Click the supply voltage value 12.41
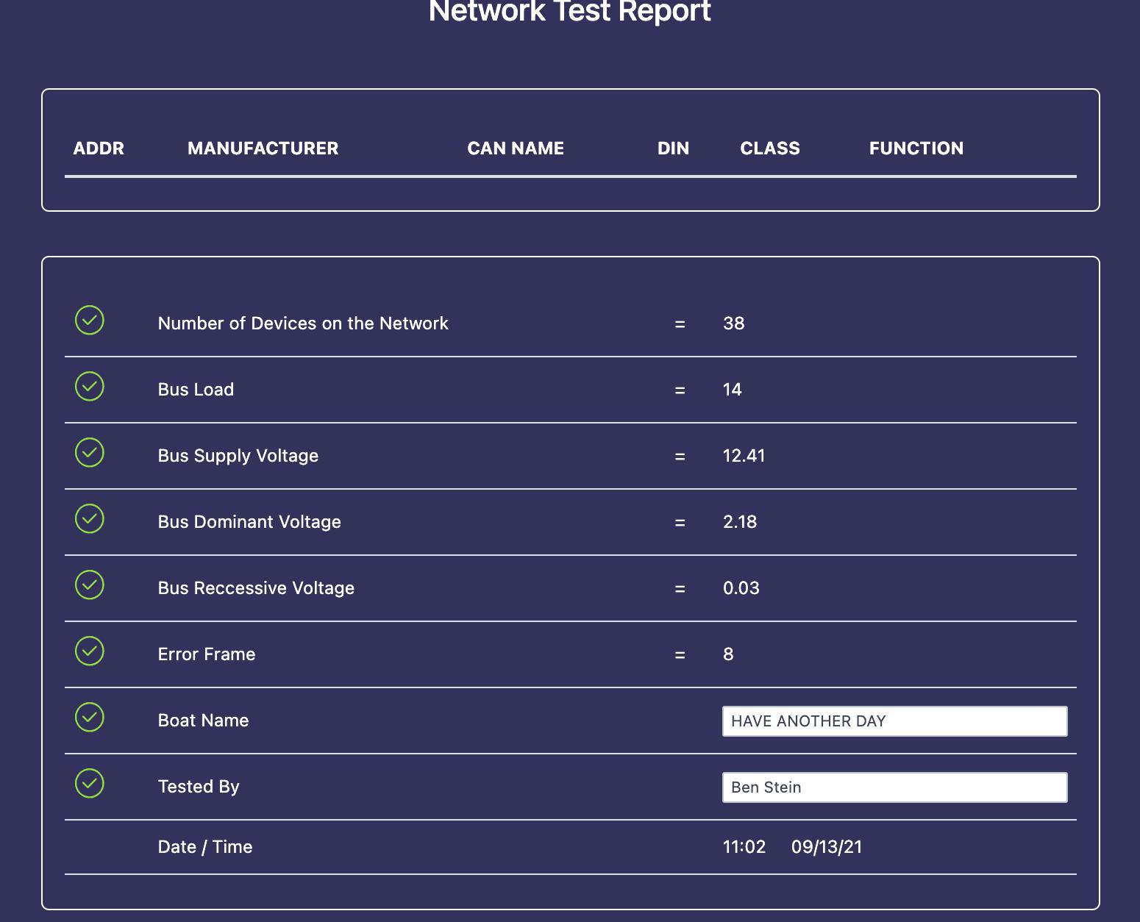 pos(744,456)
